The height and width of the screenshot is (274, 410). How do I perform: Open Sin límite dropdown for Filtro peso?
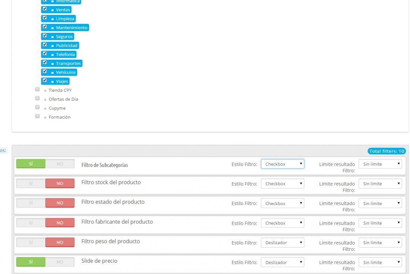381,243
